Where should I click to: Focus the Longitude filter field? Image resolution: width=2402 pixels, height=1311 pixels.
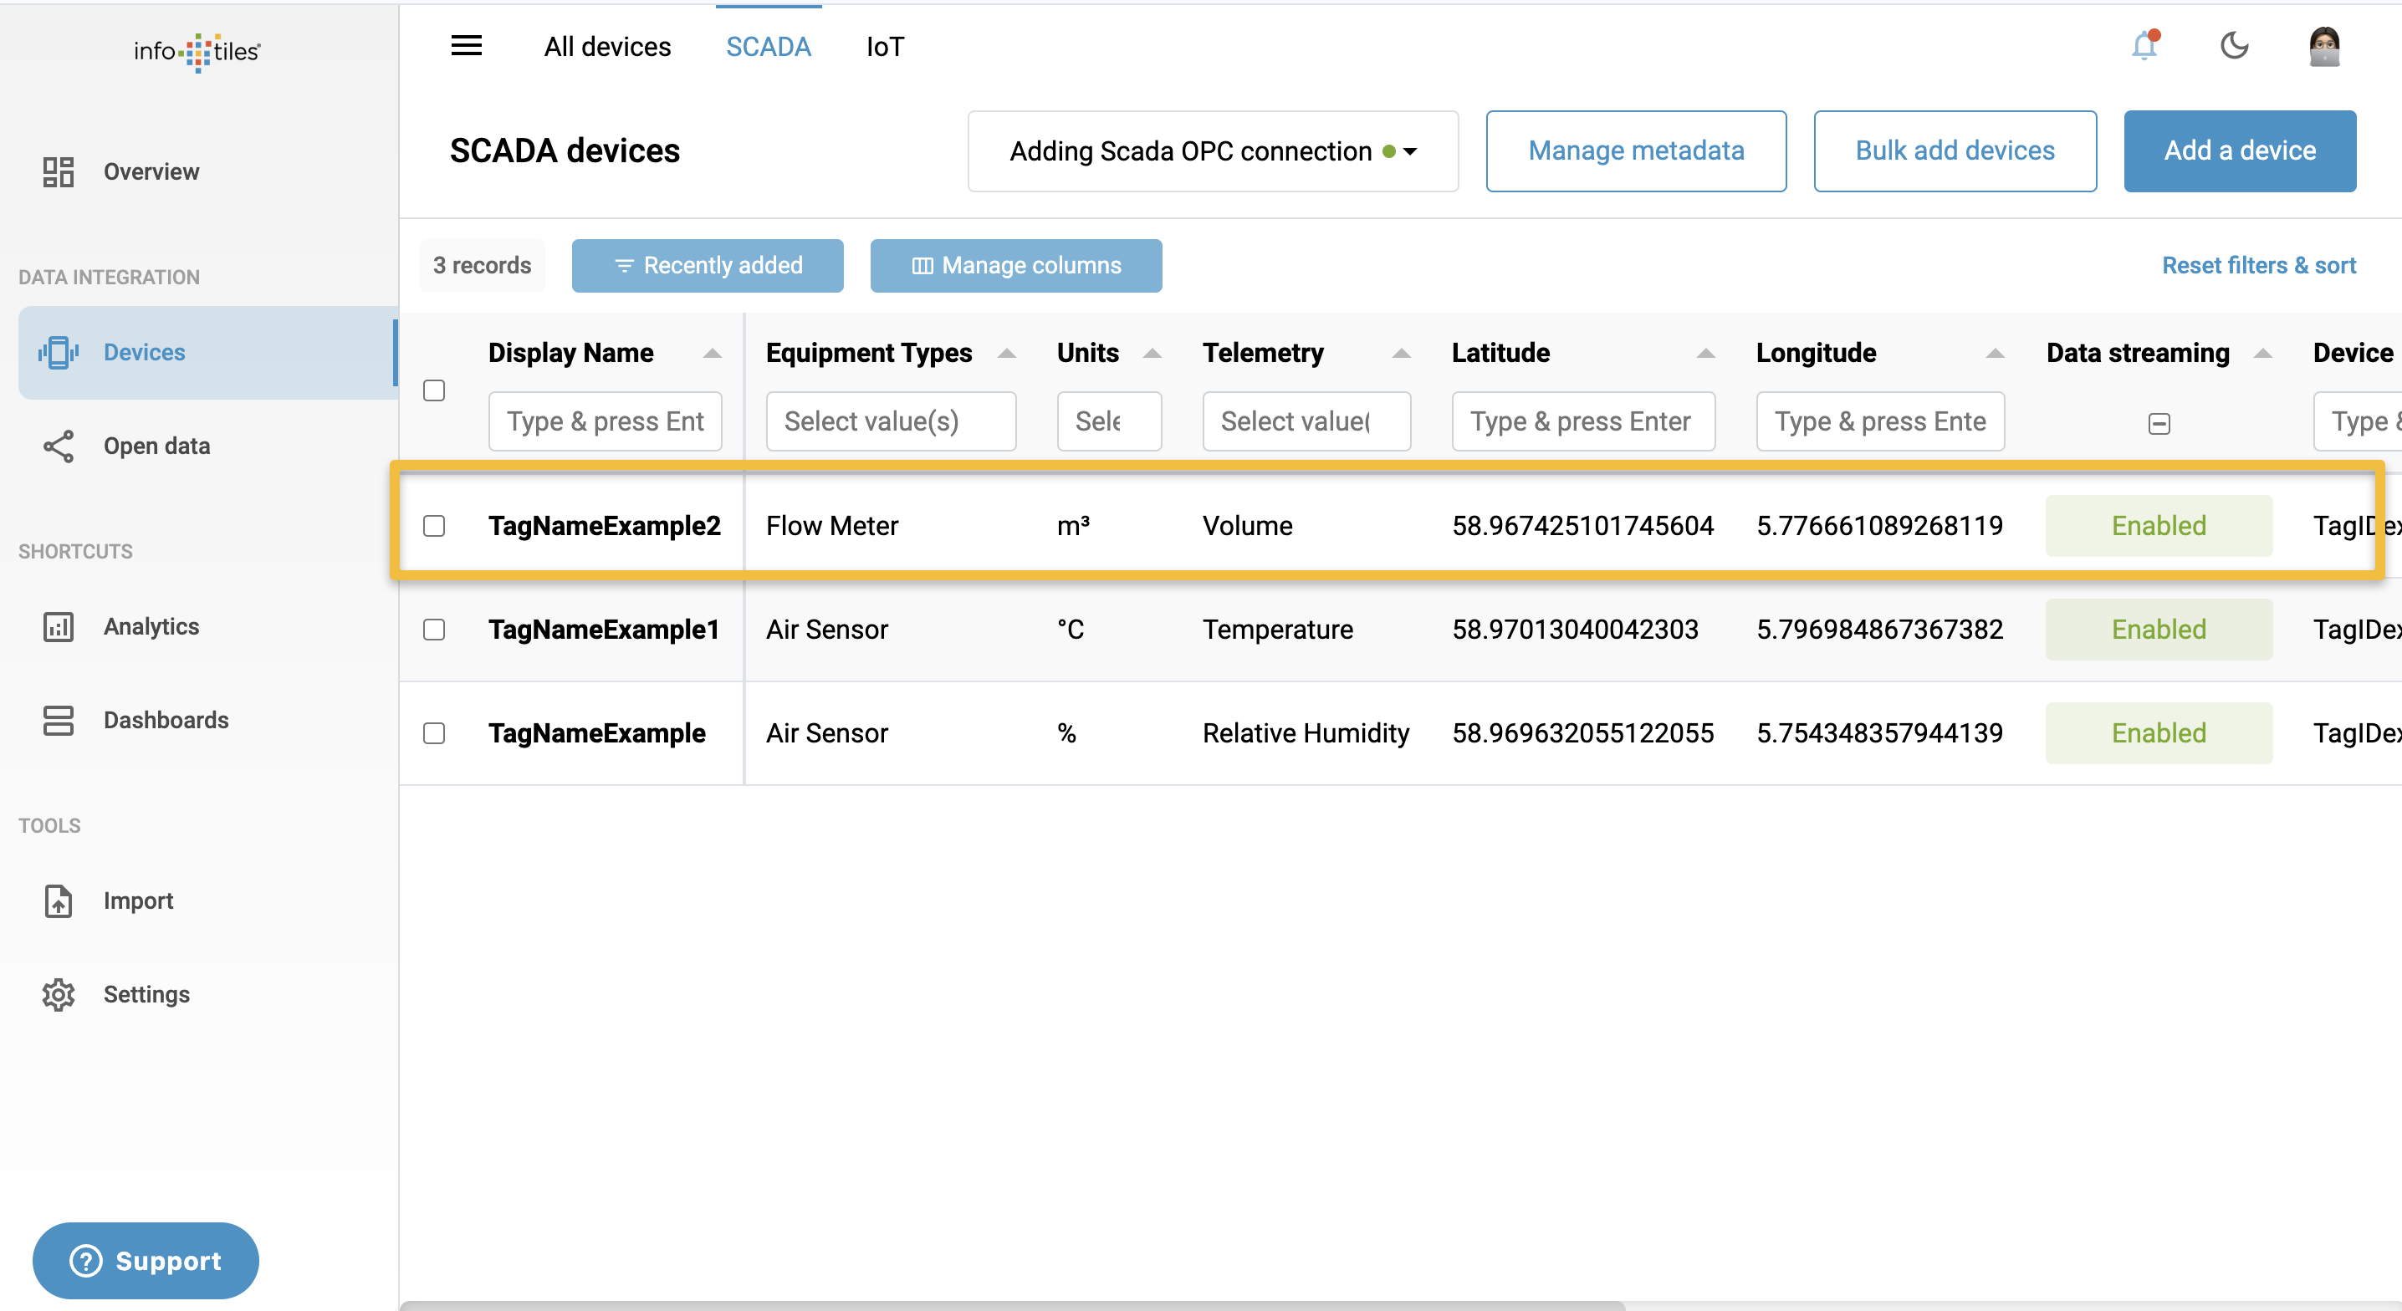tap(1880, 421)
